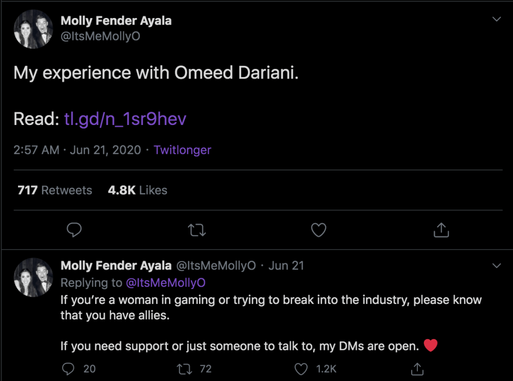Like the main tweet with heart icon
This screenshot has width=513, height=381.
tap(319, 230)
